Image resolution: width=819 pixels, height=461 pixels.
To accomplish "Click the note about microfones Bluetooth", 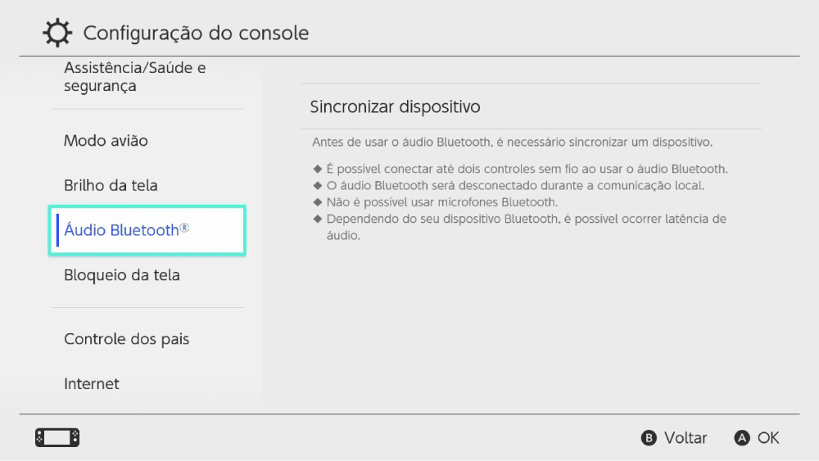I will click(x=441, y=202).
